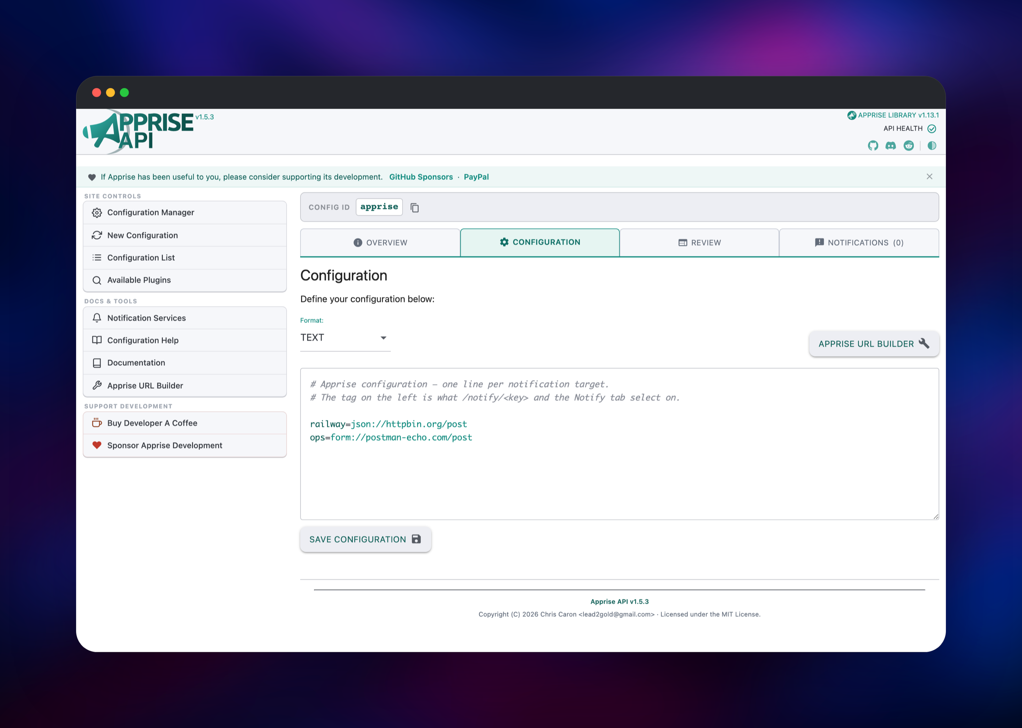Image resolution: width=1022 pixels, height=728 pixels.
Task: Click the Configuration List lines icon
Action: [x=97, y=258]
